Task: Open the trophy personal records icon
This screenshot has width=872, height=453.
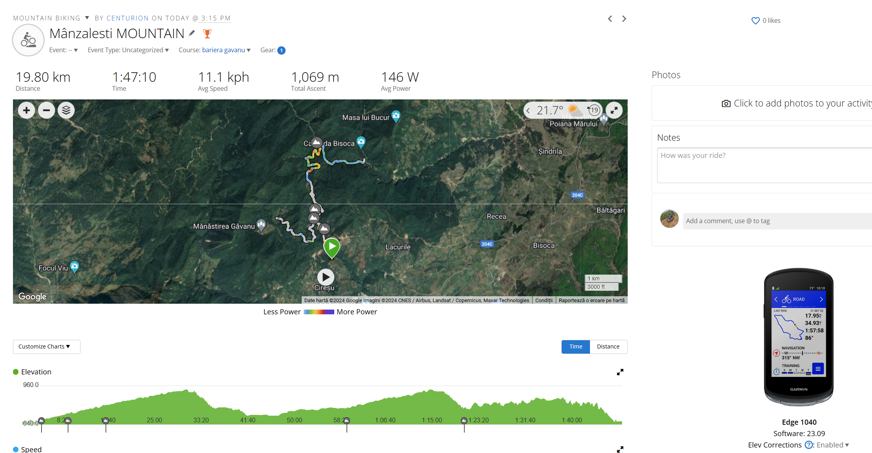Action: pyautogui.click(x=207, y=34)
